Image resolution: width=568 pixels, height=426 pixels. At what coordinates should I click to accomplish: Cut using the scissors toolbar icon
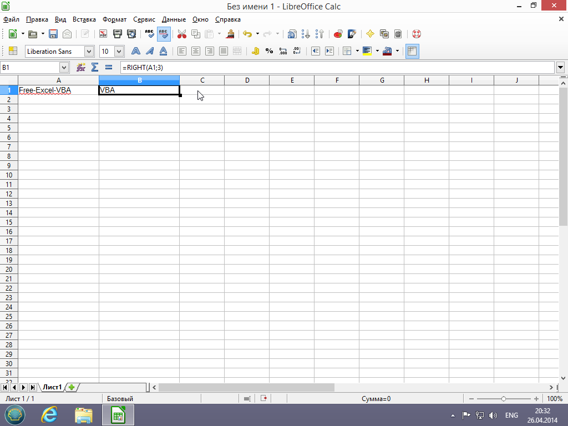click(x=181, y=34)
